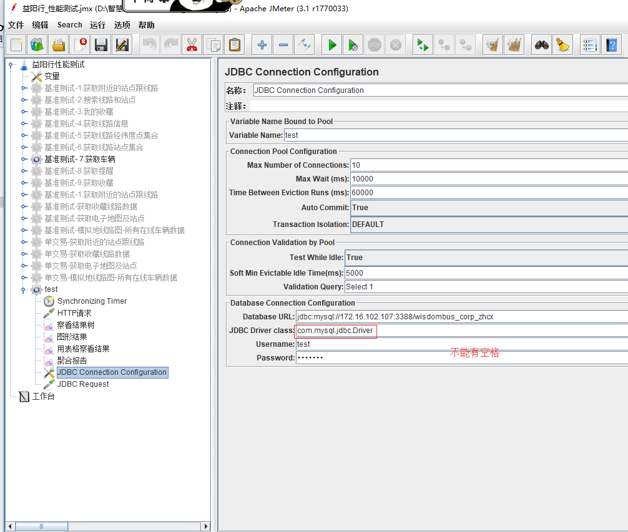Click the Cut scissors icon

coord(192,45)
